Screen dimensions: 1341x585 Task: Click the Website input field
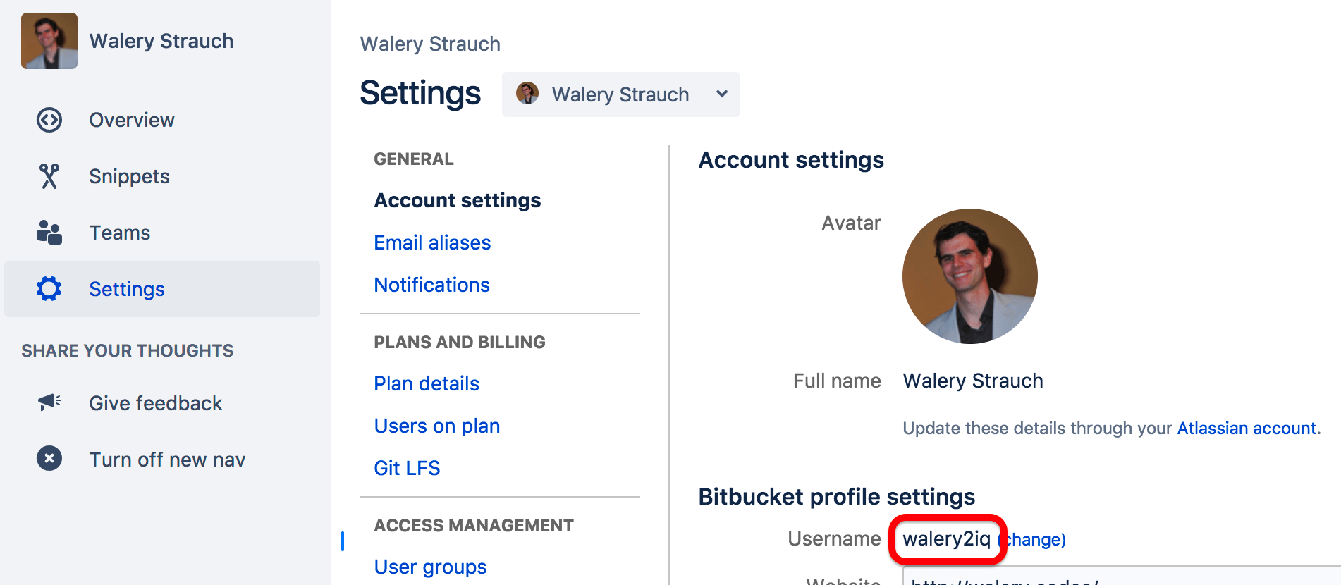point(1121,578)
